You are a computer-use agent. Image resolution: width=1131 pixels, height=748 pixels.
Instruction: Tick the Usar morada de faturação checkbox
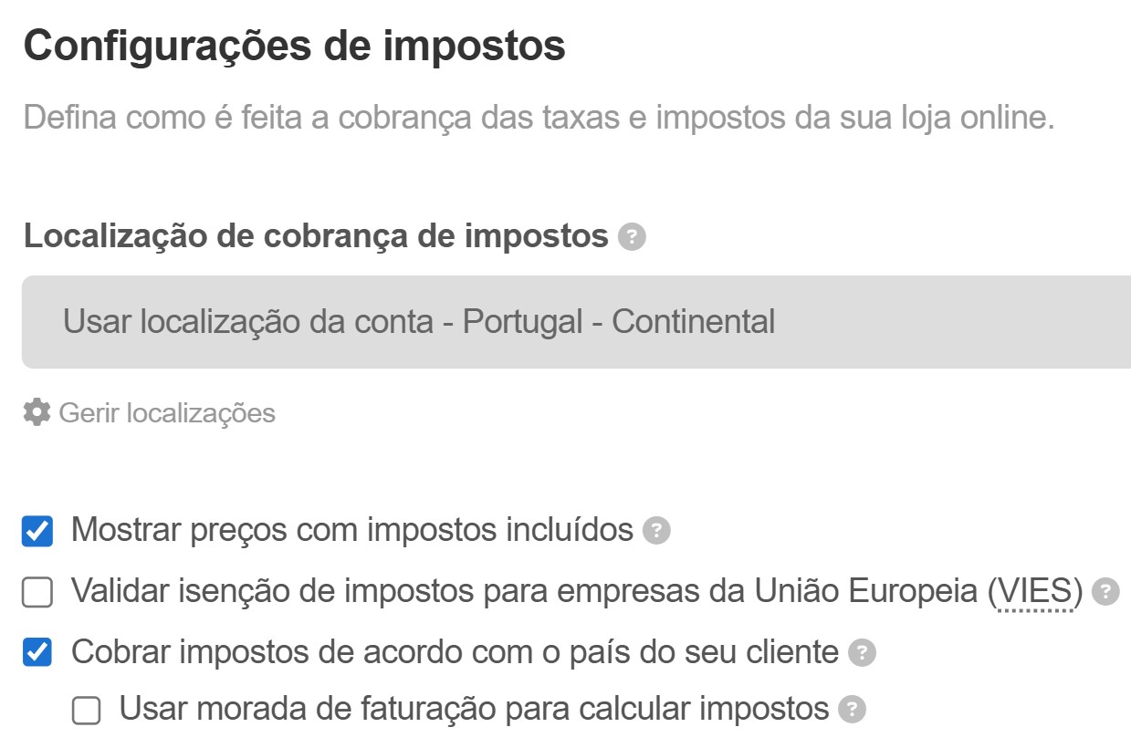87,711
